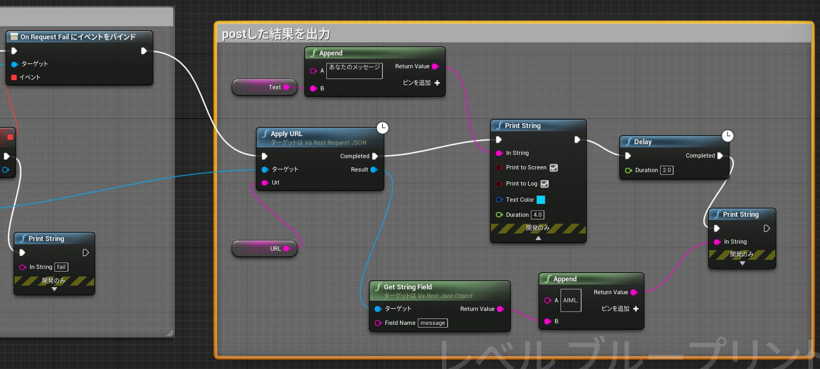
Task: Click the Apply URL Result pin
Action: pyautogui.click(x=374, y=169)
